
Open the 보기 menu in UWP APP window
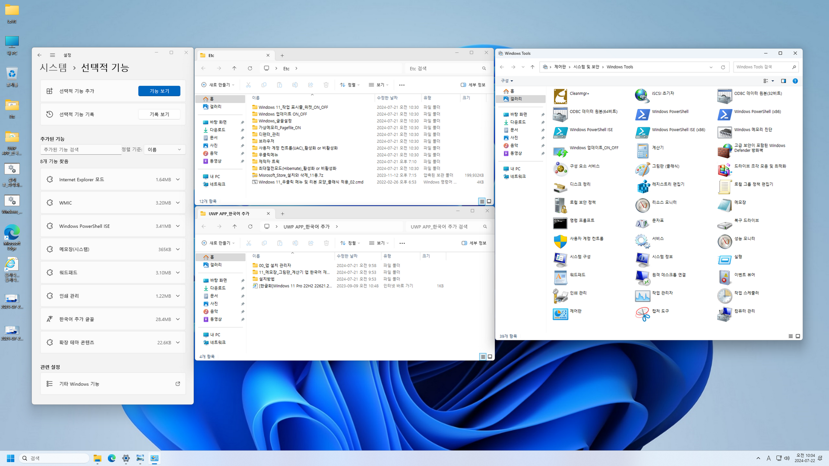tap(379, 243)
